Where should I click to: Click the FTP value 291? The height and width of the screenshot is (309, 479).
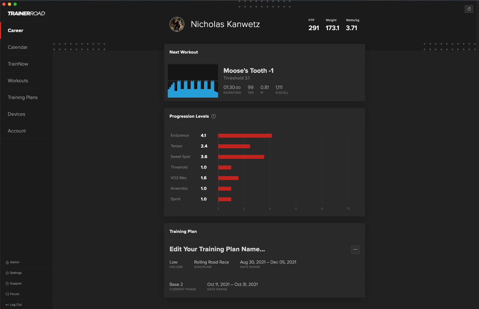point(314,28)
